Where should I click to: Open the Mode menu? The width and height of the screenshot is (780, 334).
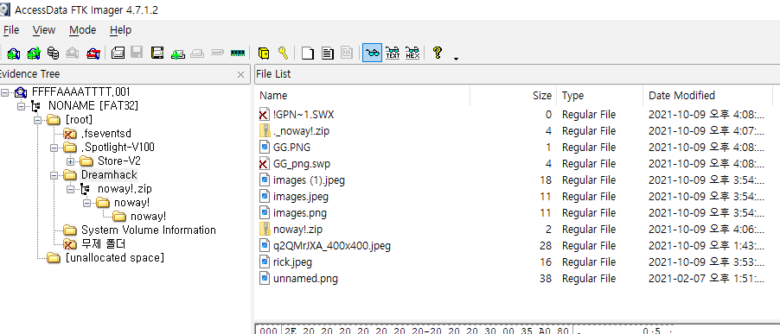[x=82, y=30]
